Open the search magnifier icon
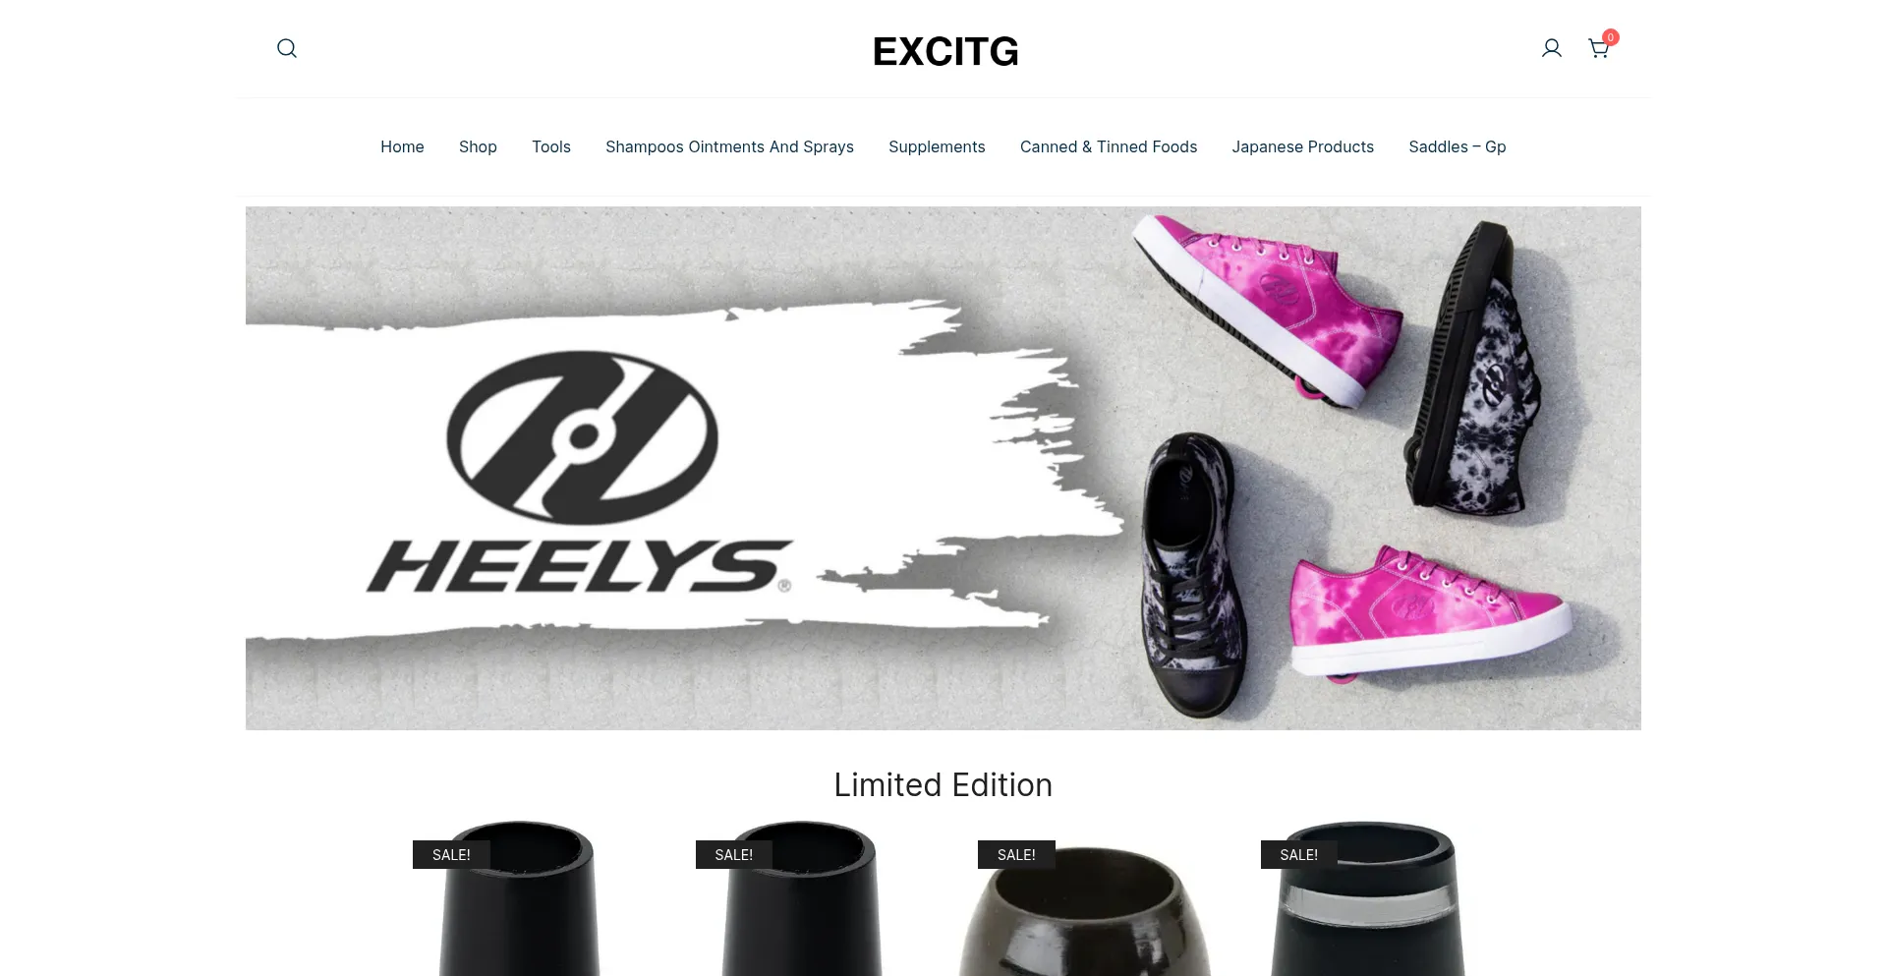 287,48
